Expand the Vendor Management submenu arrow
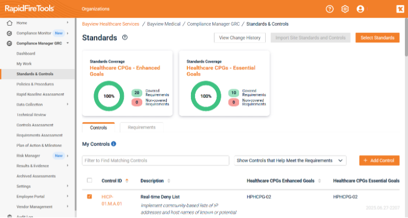Image resolution: width=408 pixels, height=218 pixels. [x=67, y=207]
